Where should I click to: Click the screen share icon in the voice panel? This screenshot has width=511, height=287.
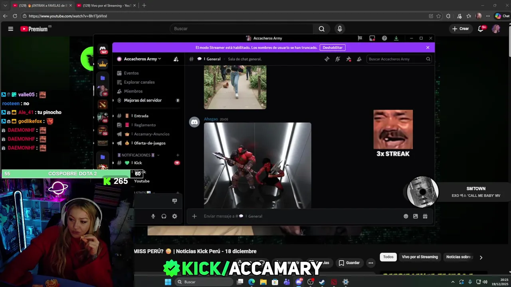point(174,201)
